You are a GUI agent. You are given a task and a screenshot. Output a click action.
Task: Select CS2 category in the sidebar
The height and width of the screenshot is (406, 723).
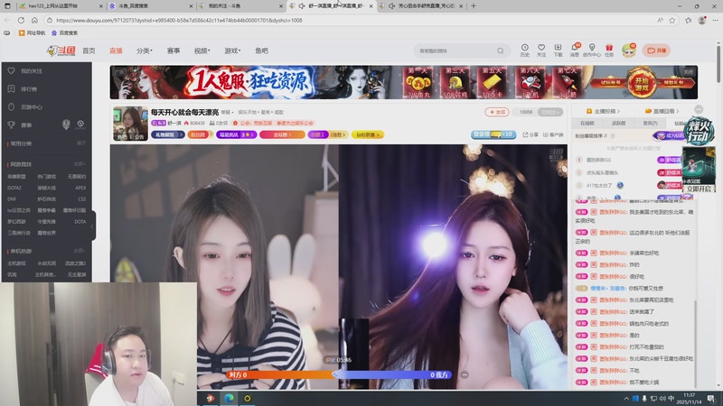[x=81, y=198]
